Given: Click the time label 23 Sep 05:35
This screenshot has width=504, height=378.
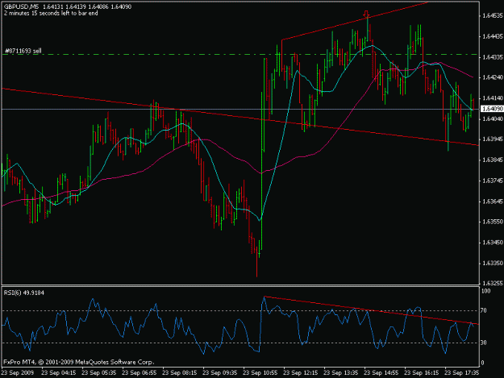Looking at the screenshot, I should coord(99,373).
